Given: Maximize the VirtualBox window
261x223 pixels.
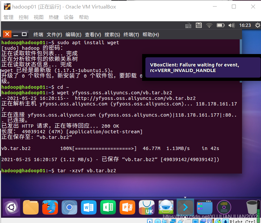Looking at the screenshot, I should pos(234,7).
